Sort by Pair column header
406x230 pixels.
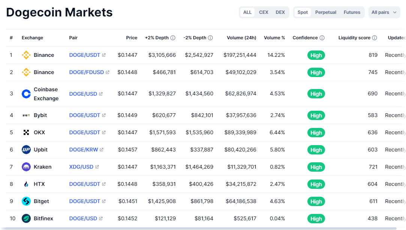(x=73, y=38)
